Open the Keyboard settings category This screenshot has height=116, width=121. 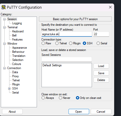click(x=18, y=31)
